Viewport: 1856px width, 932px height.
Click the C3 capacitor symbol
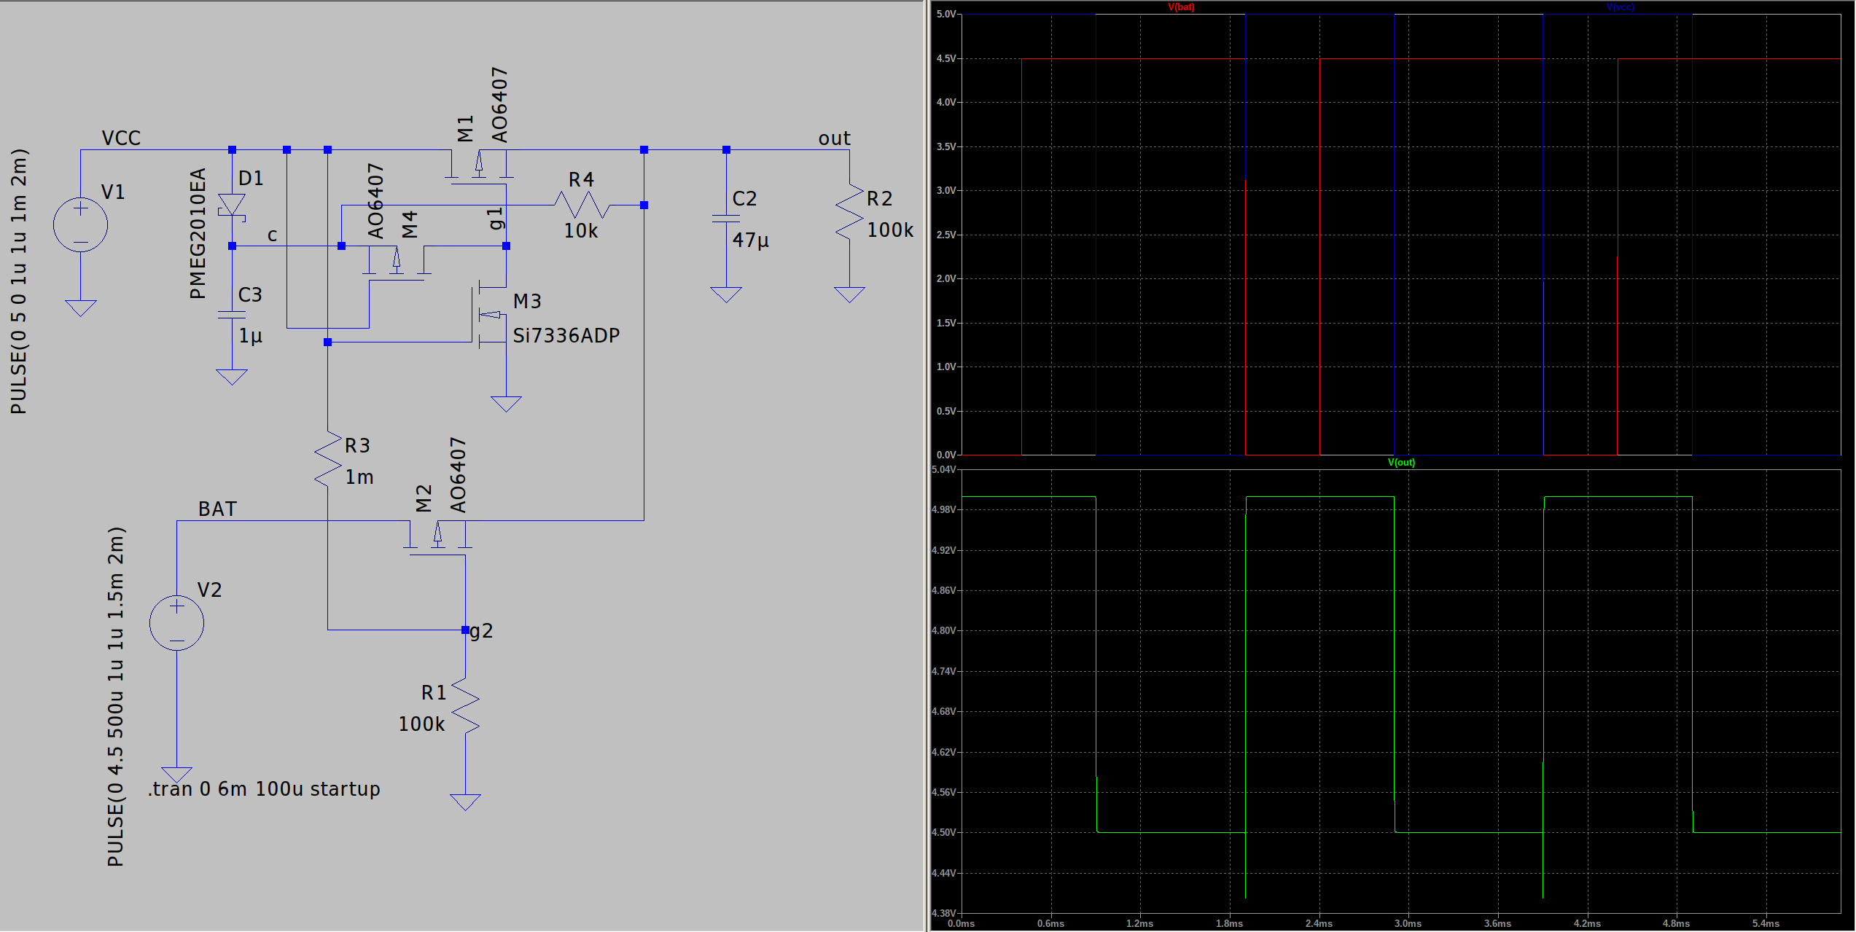click(x=232, y=315)
